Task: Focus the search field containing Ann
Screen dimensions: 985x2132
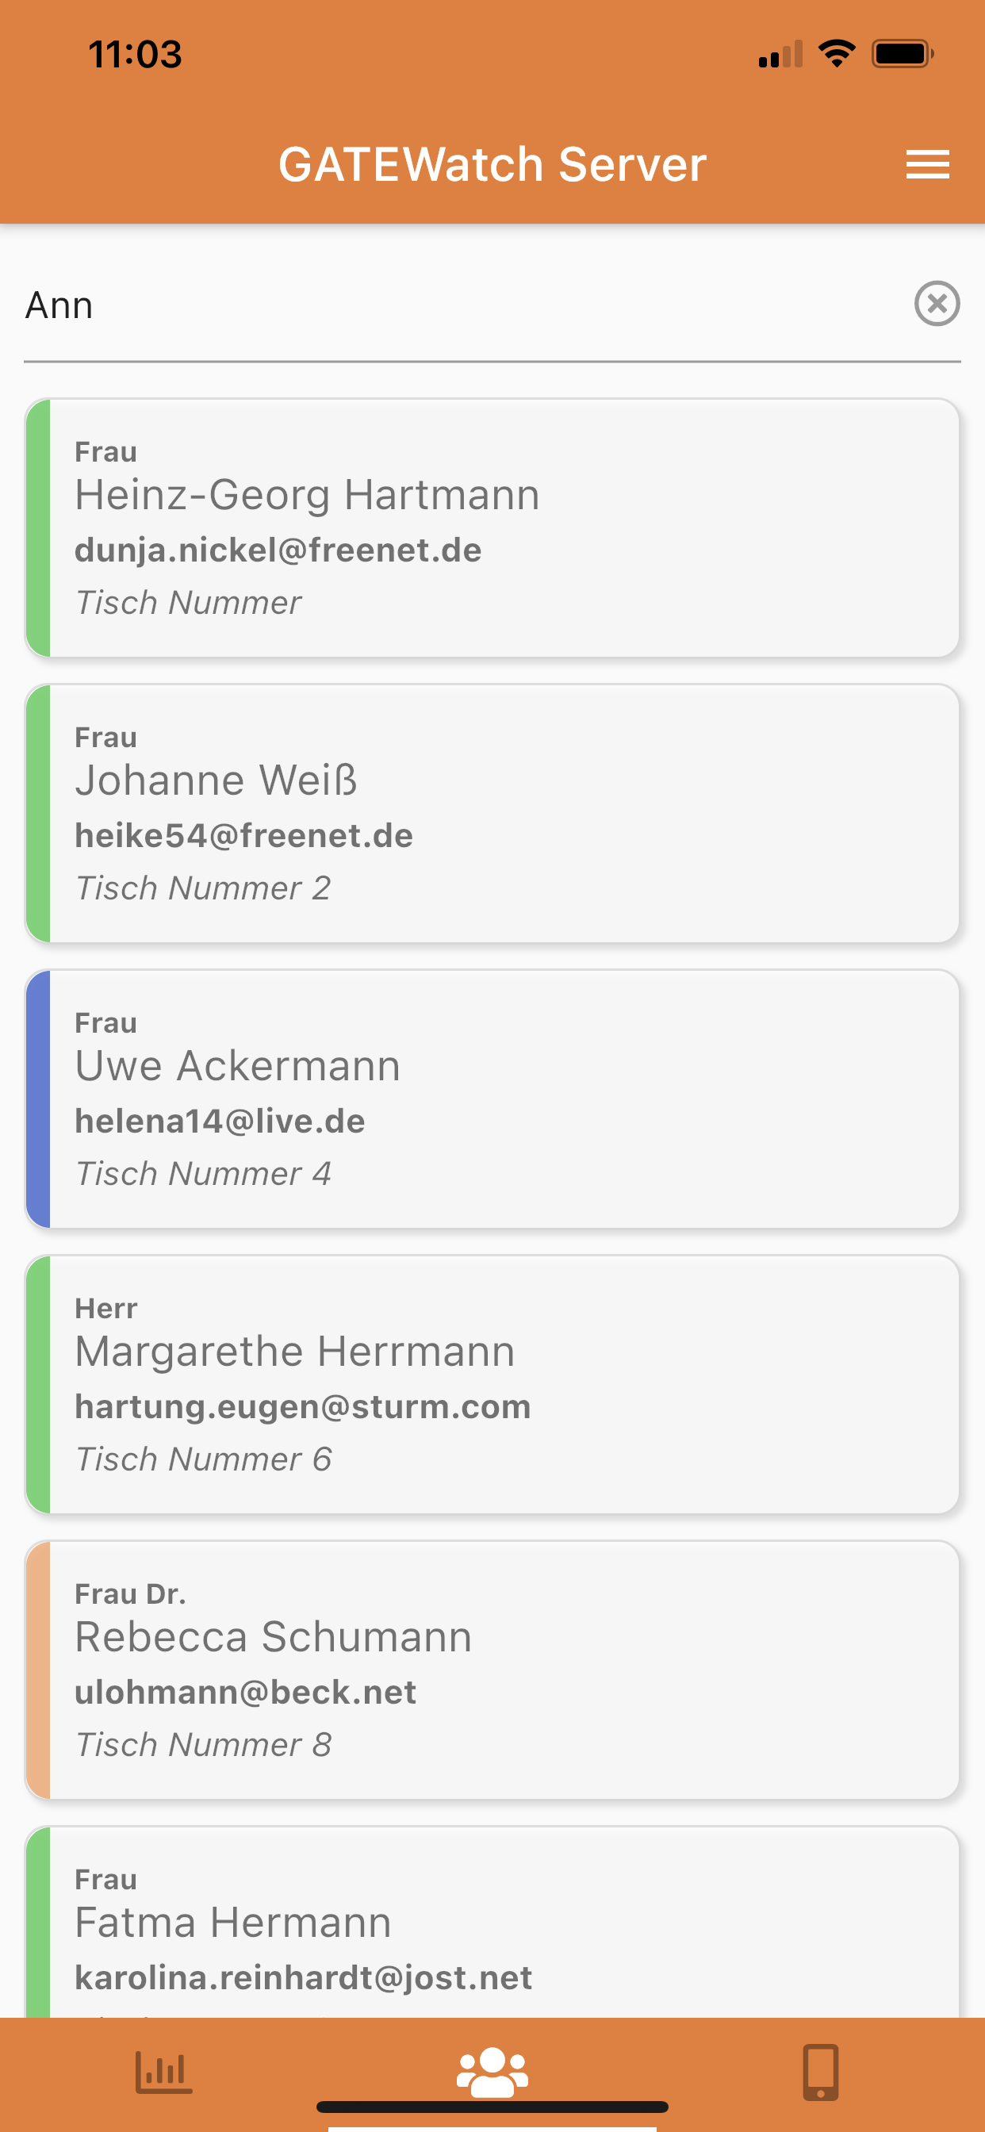Action: 463,305
